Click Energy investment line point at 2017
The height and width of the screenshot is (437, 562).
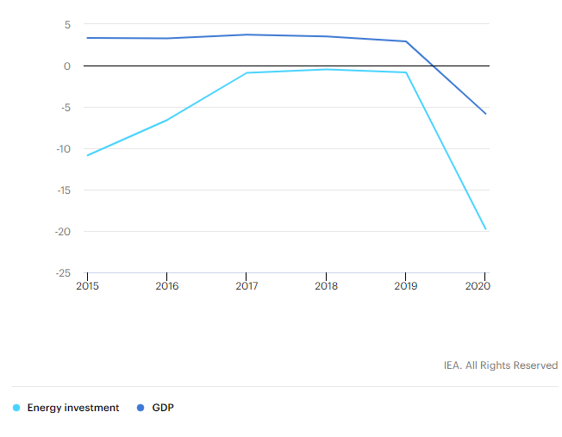point(247,72)
